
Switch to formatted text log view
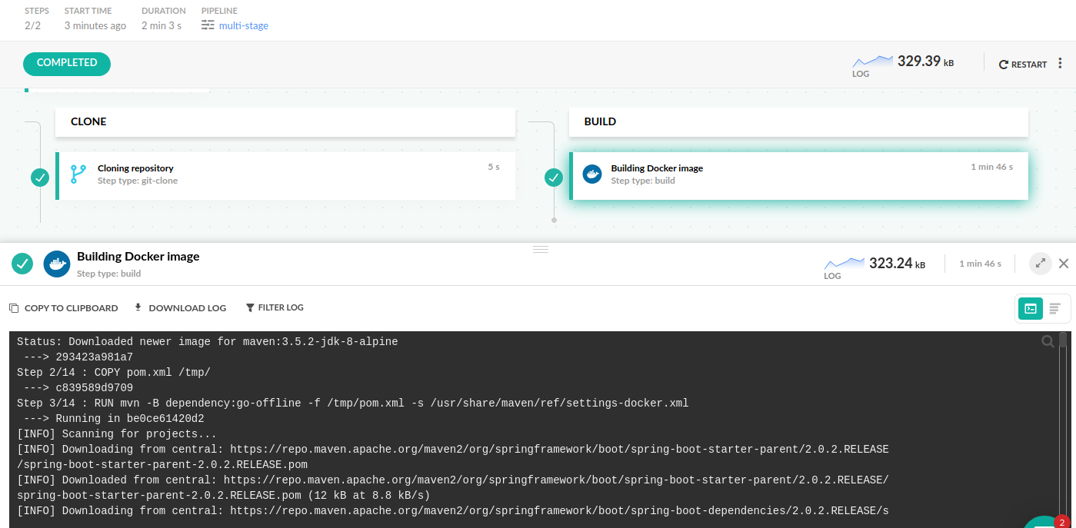(x=1054, y=308)
